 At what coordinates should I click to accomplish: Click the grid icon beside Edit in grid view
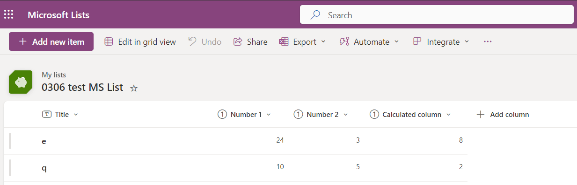coord(109,42)
